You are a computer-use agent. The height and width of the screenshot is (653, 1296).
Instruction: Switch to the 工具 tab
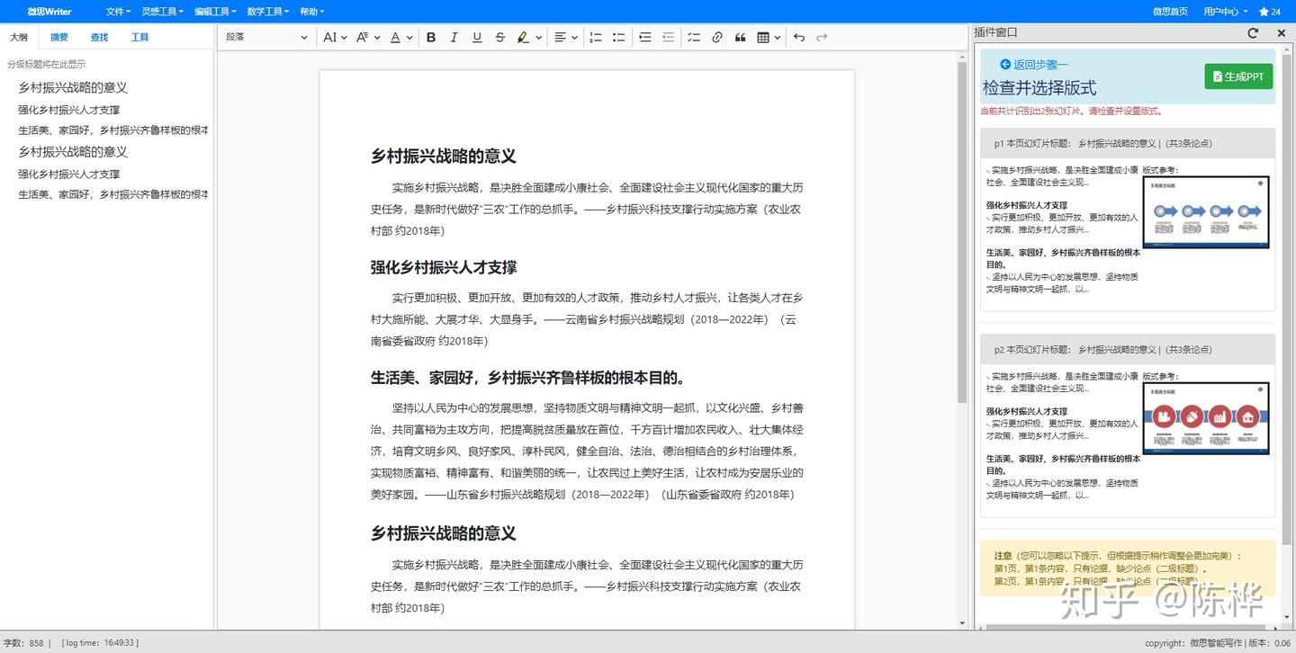139,37
